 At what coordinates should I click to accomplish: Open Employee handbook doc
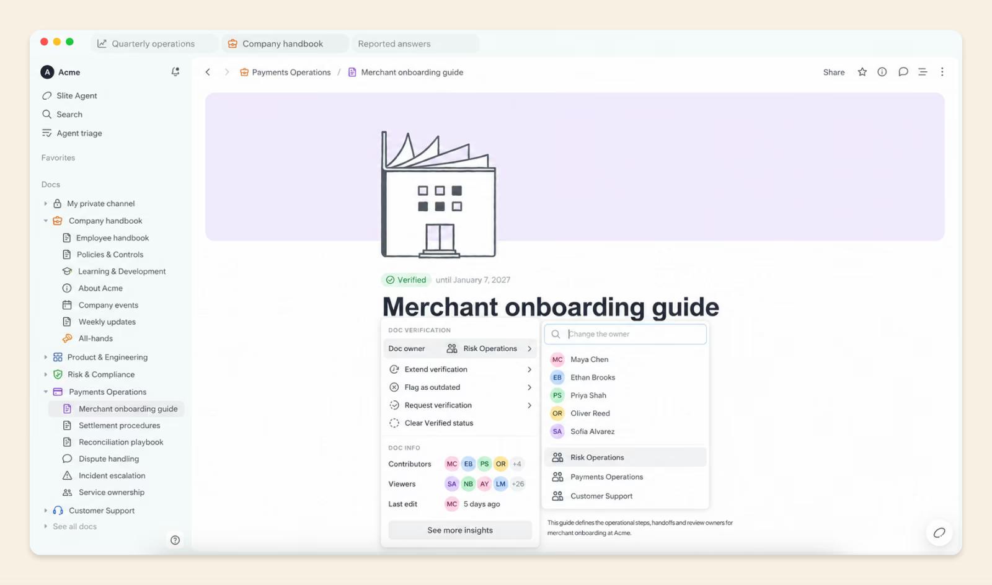click(106, 238)
